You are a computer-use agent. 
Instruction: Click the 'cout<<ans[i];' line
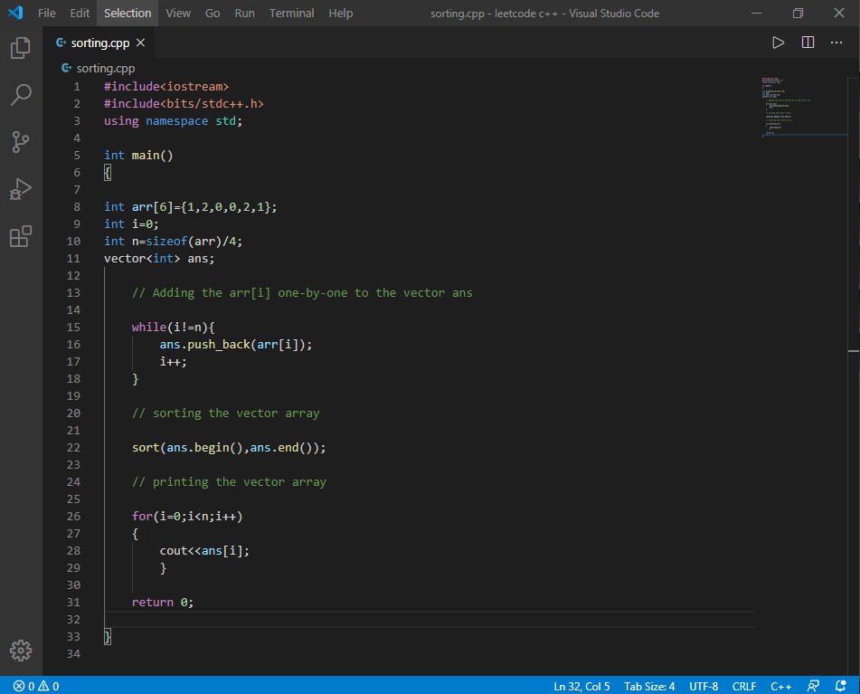(204, 551)
